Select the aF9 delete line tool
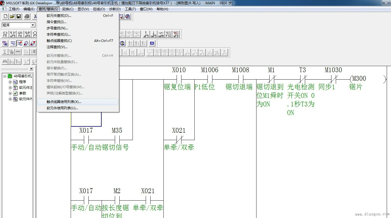This screenshot has width=391, height=218. tap(176, 34)
